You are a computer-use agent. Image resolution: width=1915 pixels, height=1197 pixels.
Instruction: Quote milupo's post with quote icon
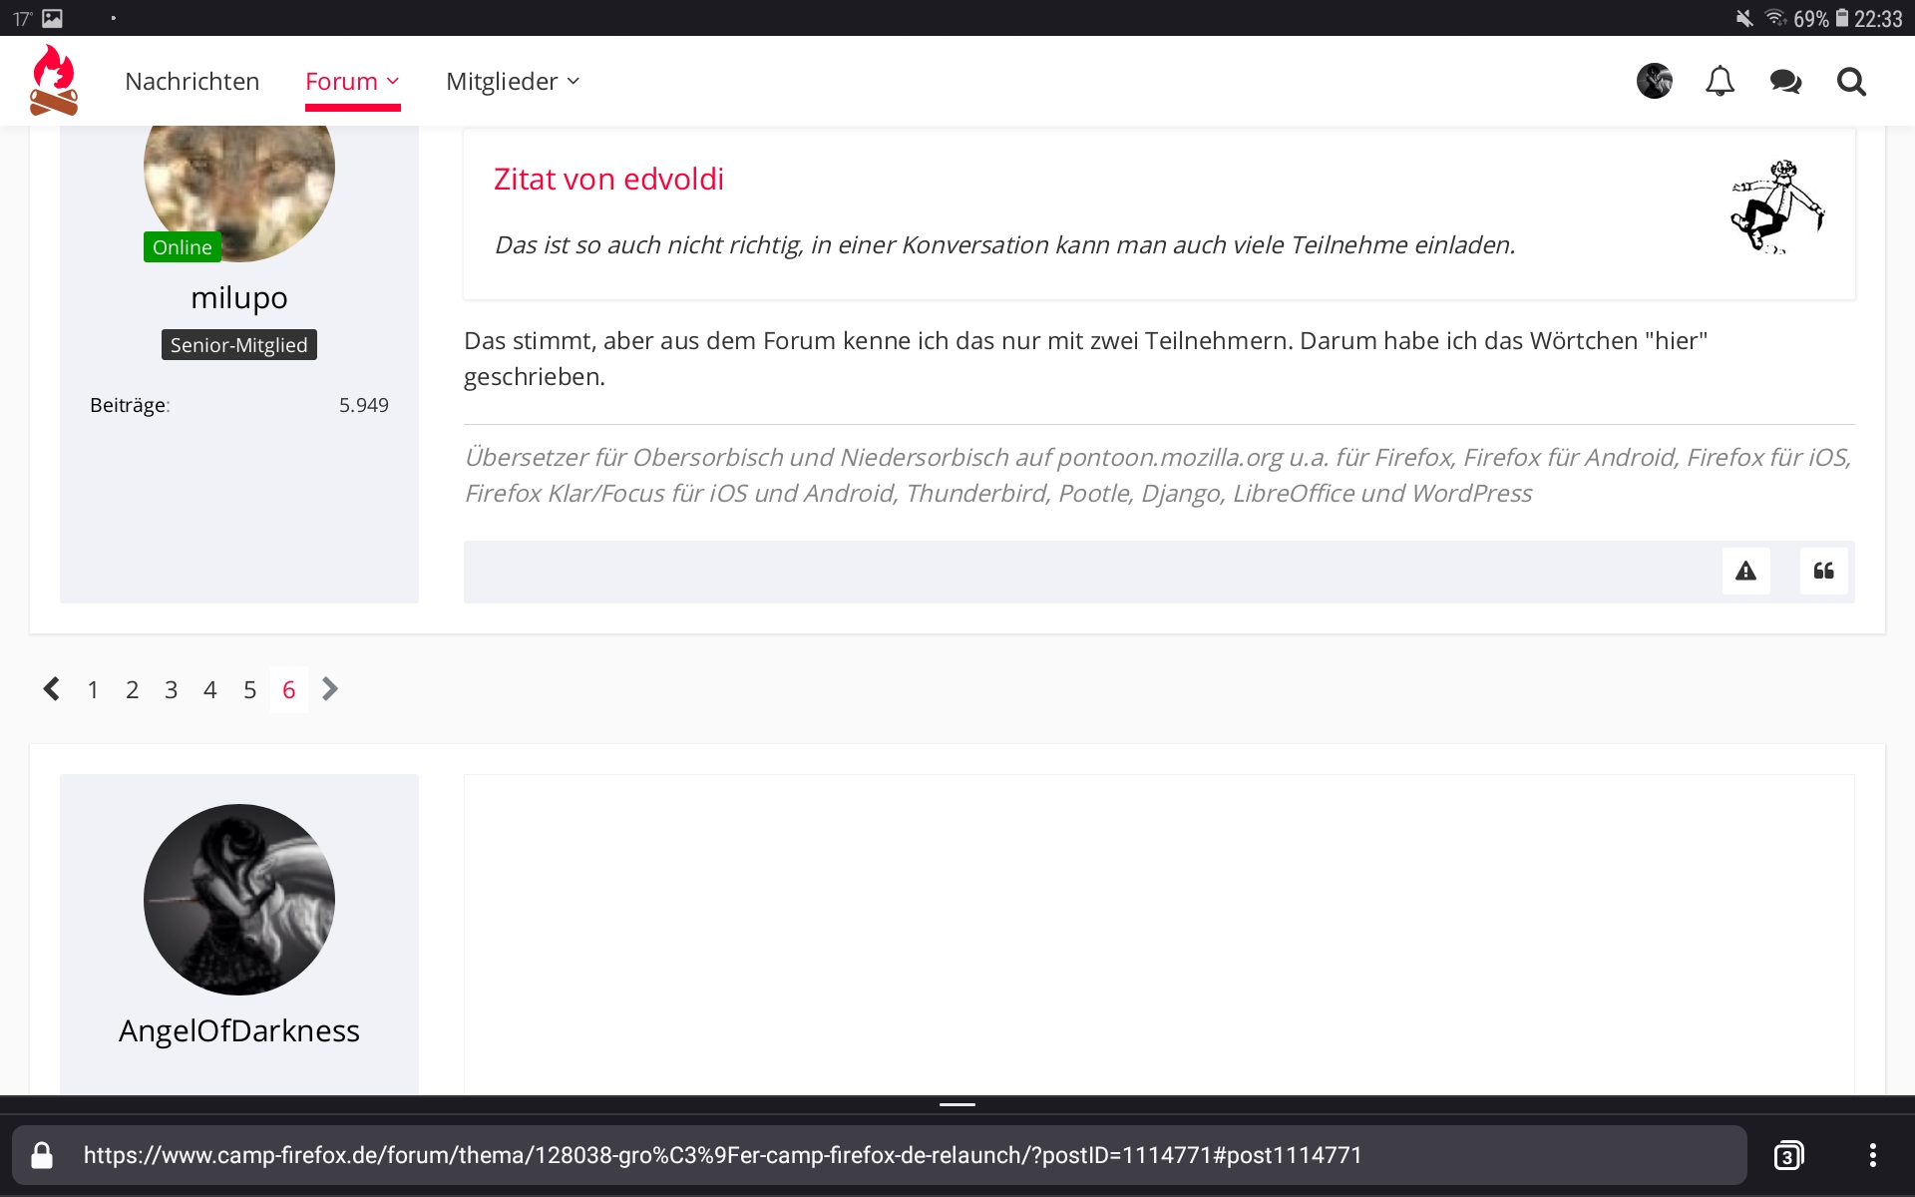coord(1823,571)
